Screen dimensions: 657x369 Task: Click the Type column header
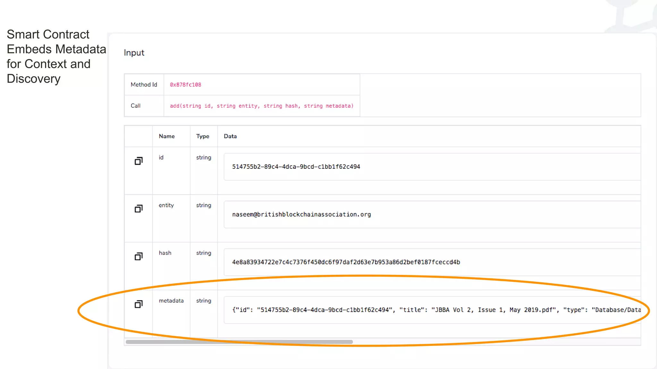pyautogui.click(x=202, y=136)
